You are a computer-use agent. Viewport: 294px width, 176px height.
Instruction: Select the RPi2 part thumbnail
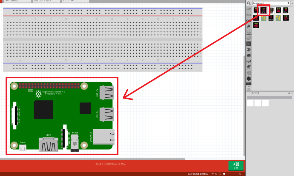pos(271,18)
